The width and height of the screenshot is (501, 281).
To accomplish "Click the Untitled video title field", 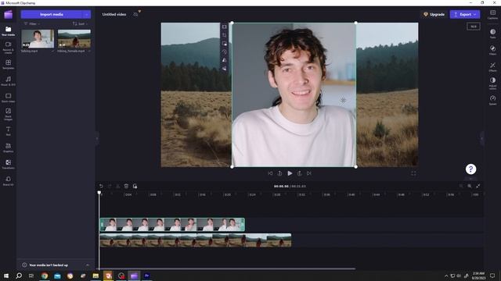I will click(x=114, y=14).
